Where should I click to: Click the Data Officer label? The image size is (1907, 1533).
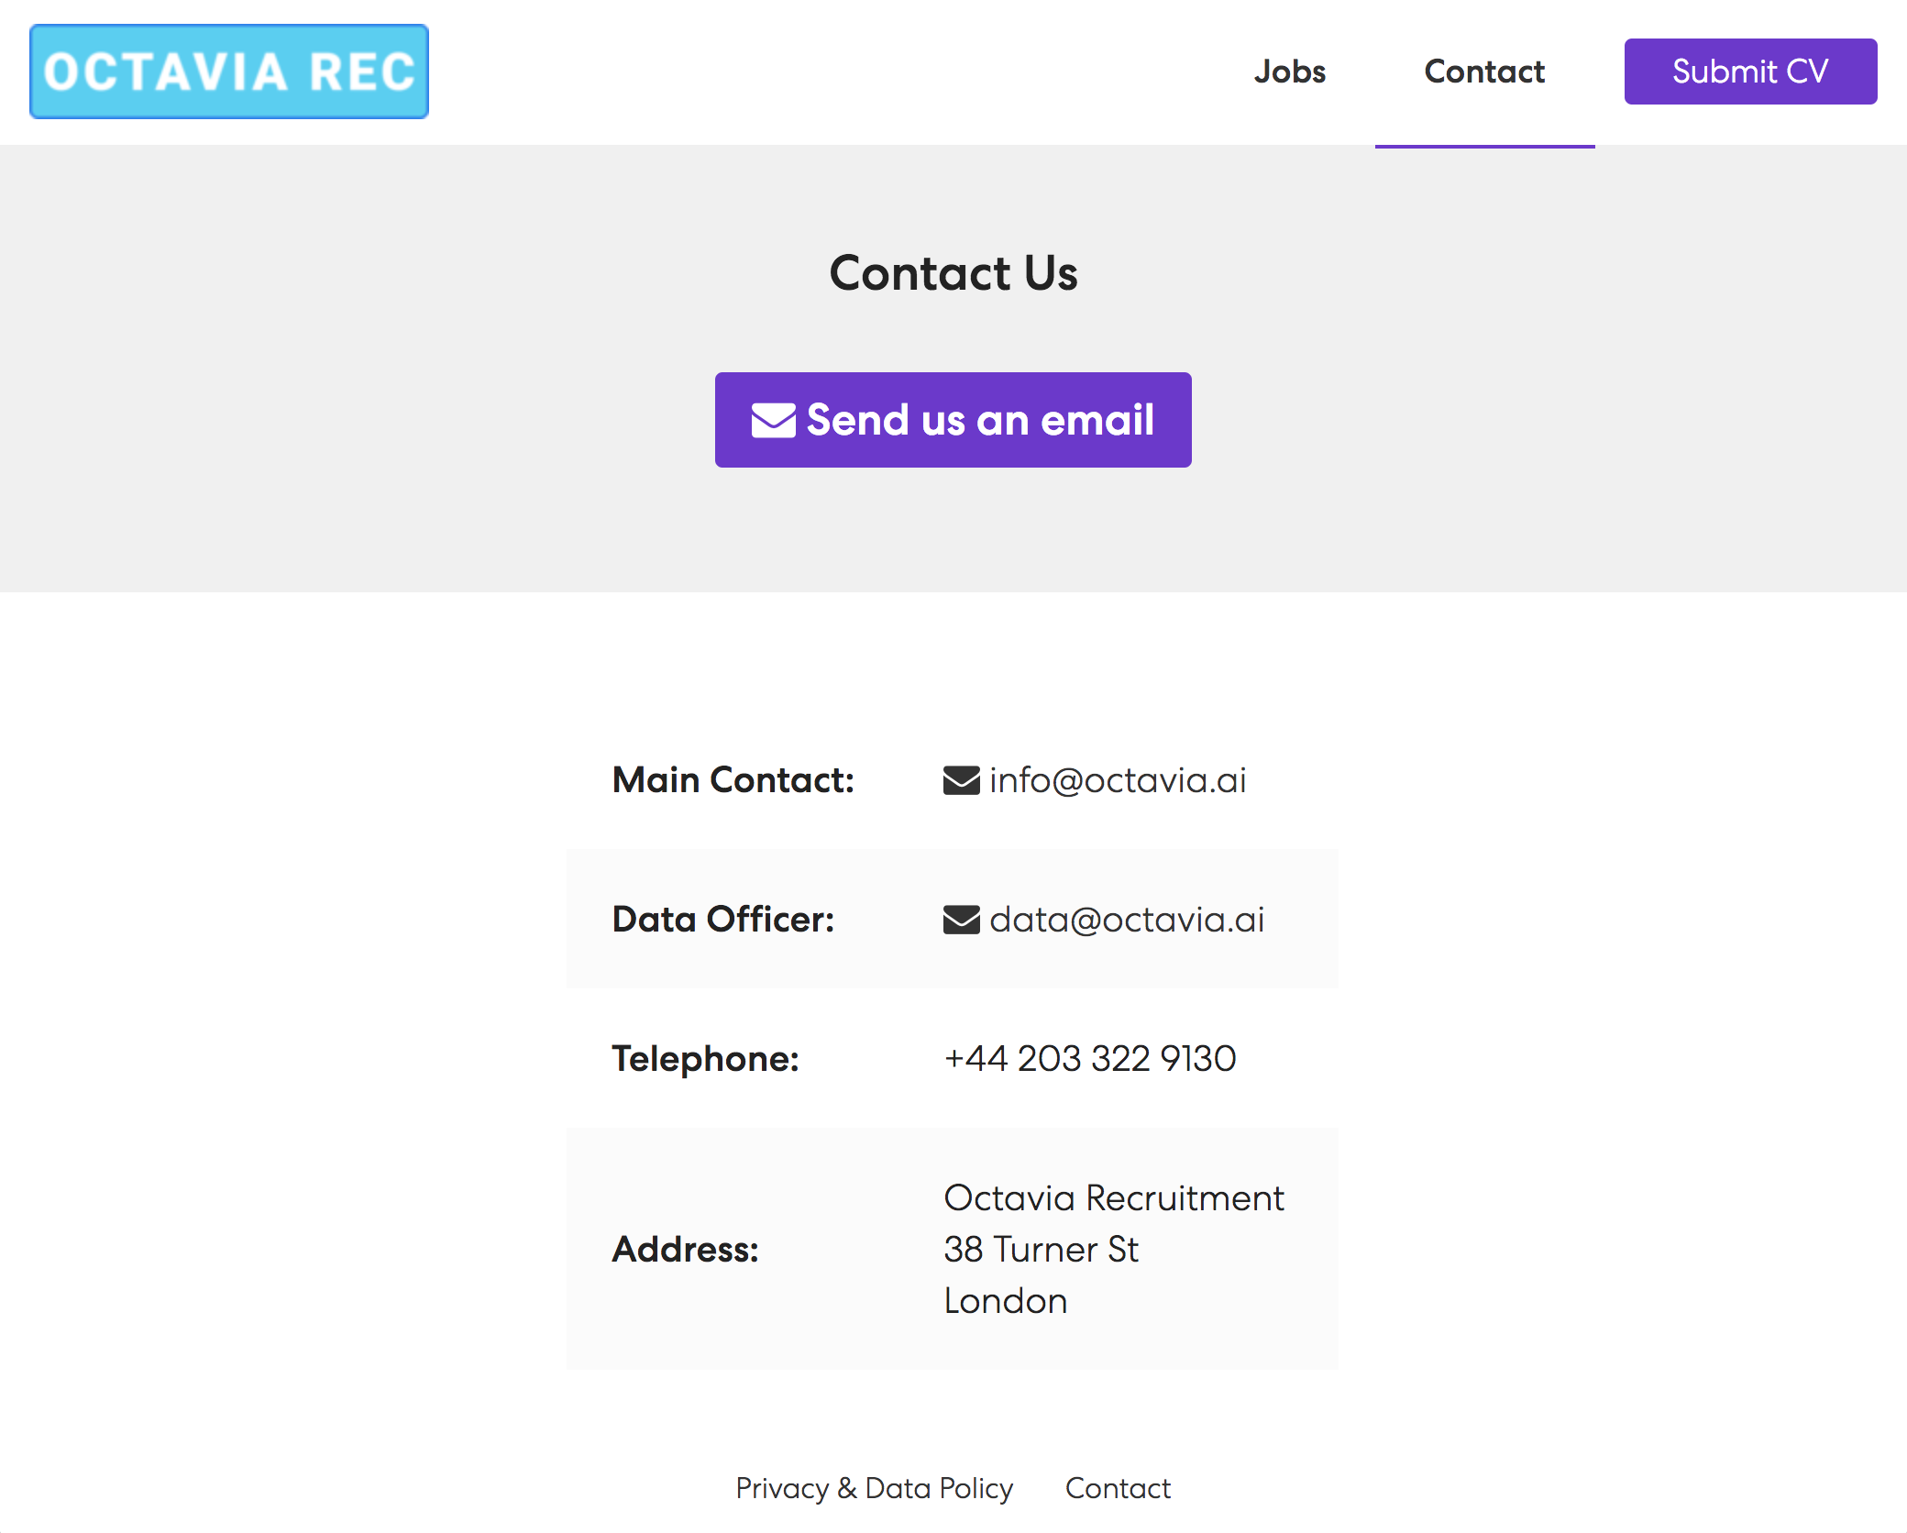723,920
